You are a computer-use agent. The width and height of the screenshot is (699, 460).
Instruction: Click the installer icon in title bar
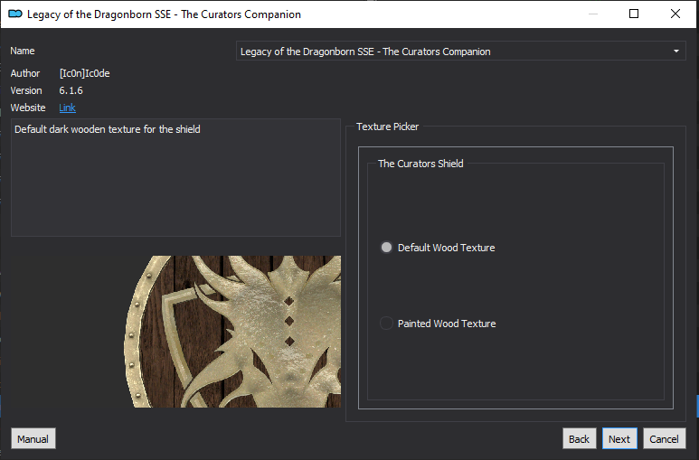point(15,14)
